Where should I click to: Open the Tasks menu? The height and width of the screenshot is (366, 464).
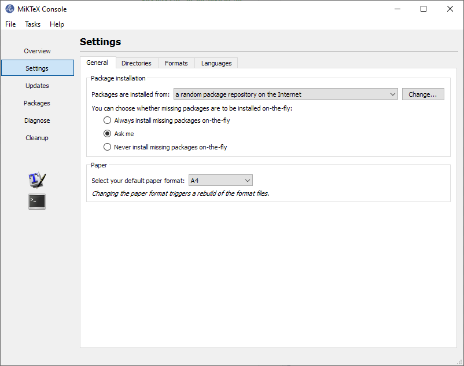click(x=33, y=24)
